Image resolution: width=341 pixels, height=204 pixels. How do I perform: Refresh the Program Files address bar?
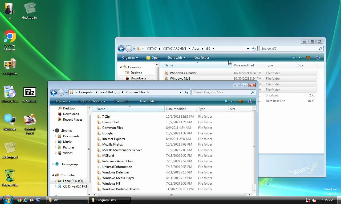tap(186, 92)
